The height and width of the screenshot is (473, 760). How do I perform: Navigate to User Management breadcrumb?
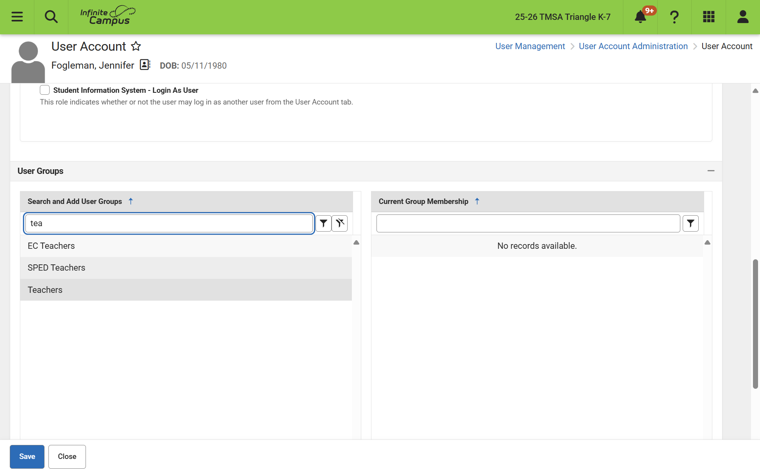point(530,46)
